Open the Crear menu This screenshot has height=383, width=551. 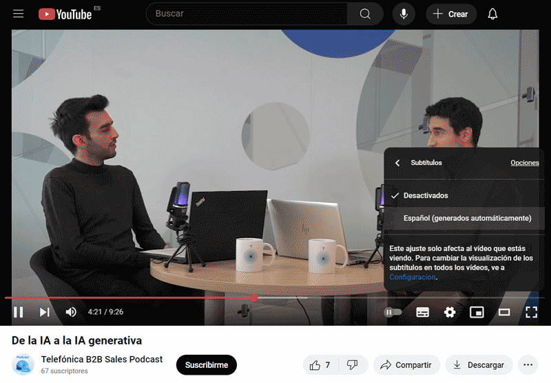(x=451, y=14)
